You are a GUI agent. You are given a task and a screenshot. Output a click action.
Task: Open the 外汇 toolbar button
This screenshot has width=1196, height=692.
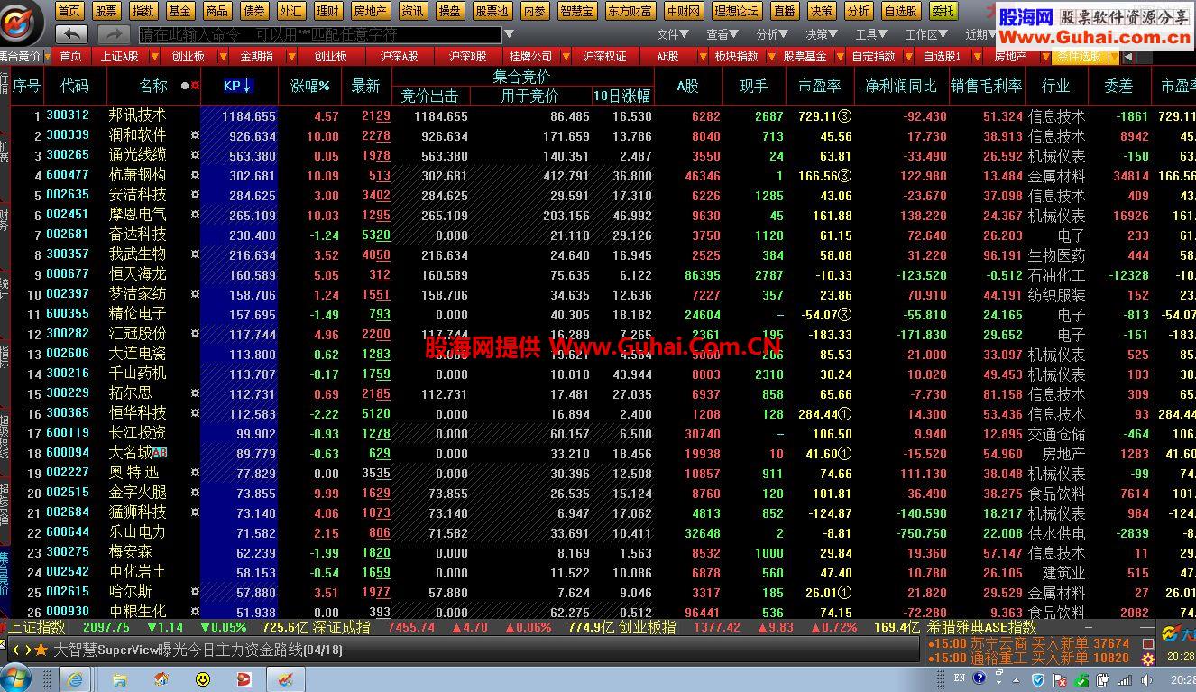[290, 11]
